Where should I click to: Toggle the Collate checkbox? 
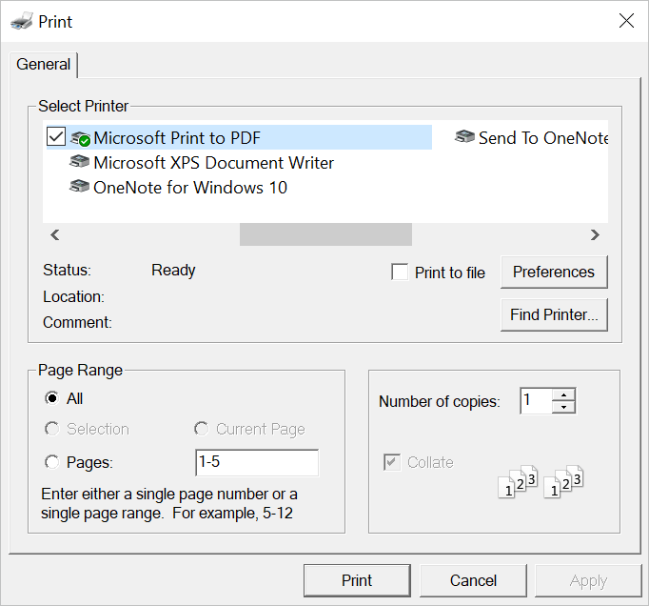pyautogui.click(x=392, y=462)
